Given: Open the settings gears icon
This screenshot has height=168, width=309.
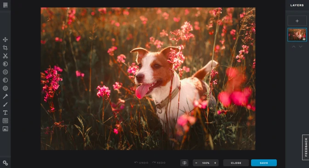Looking at the screenshot, I should tap(6, 163).
